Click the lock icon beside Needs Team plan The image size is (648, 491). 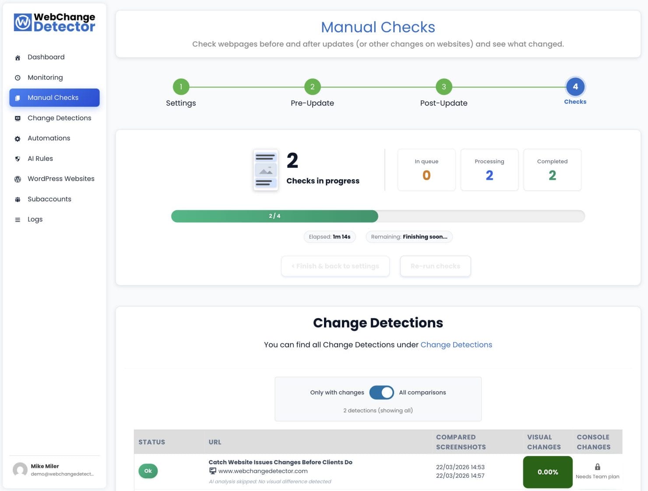click(598, 466)
